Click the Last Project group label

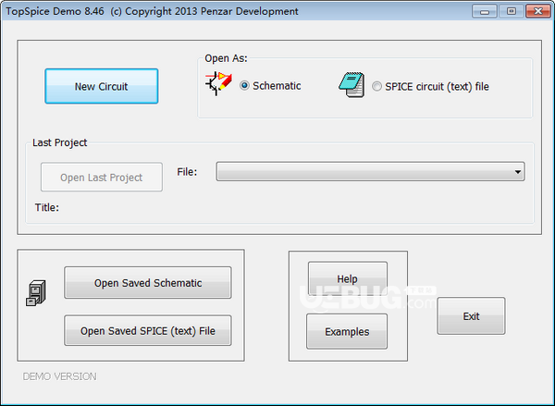coord(59,142)
